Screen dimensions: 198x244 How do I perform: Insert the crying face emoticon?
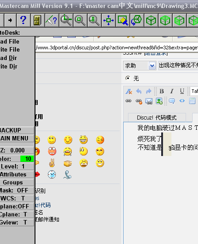point(68,152)
